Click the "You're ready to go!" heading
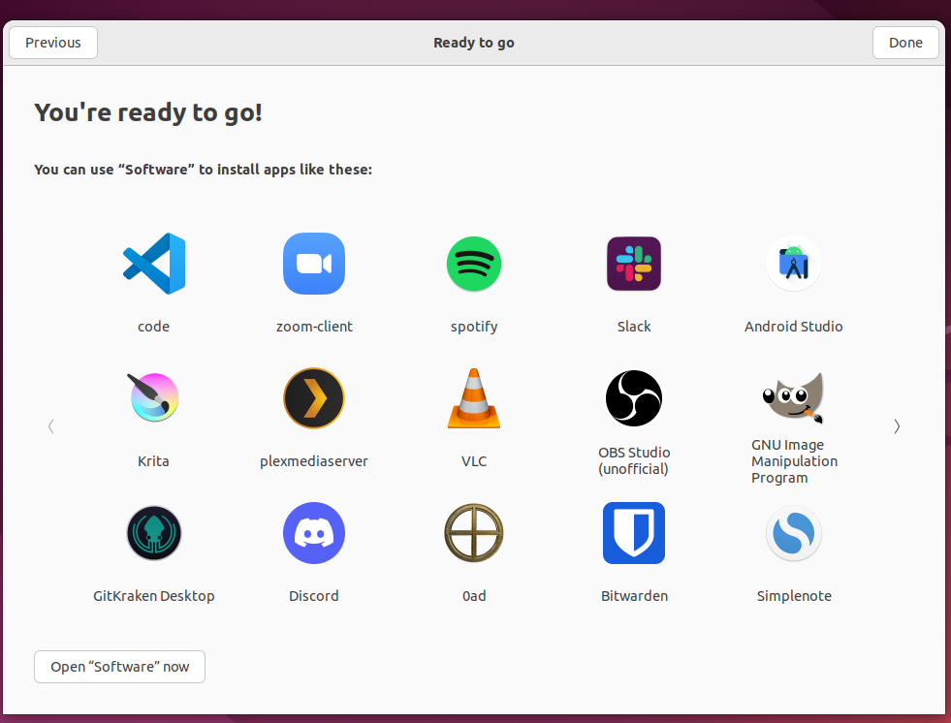 [148, 112]
